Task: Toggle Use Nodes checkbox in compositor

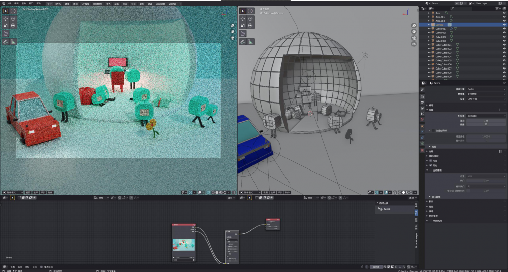Action: click(41, 267)
